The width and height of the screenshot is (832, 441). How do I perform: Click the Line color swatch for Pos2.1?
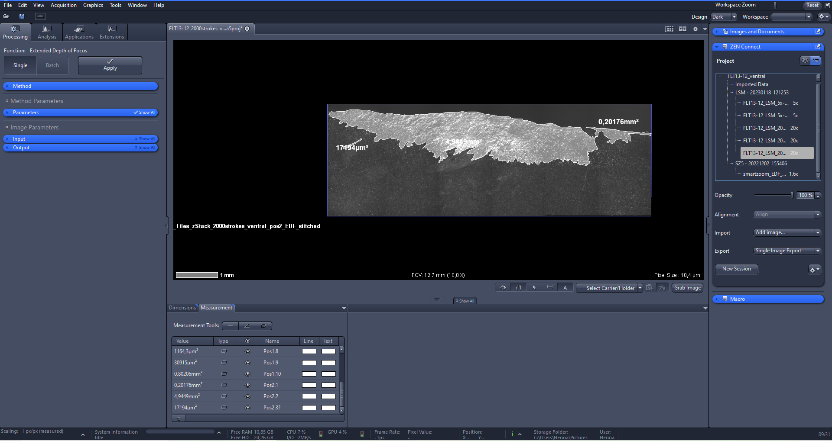tap(309, 385)
